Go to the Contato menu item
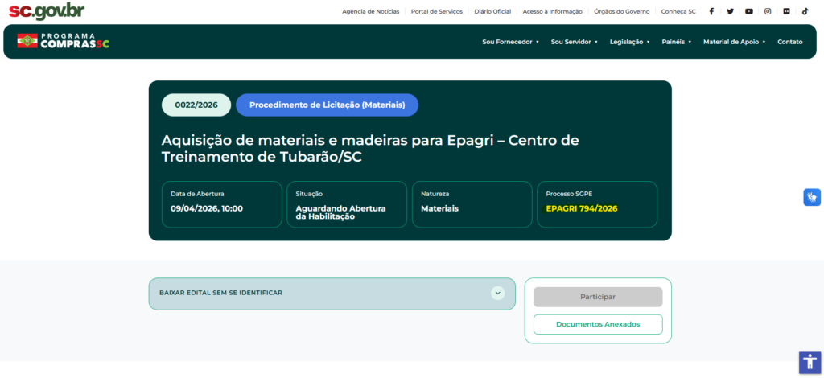This screenshot has height=378, width=824. 789,42
